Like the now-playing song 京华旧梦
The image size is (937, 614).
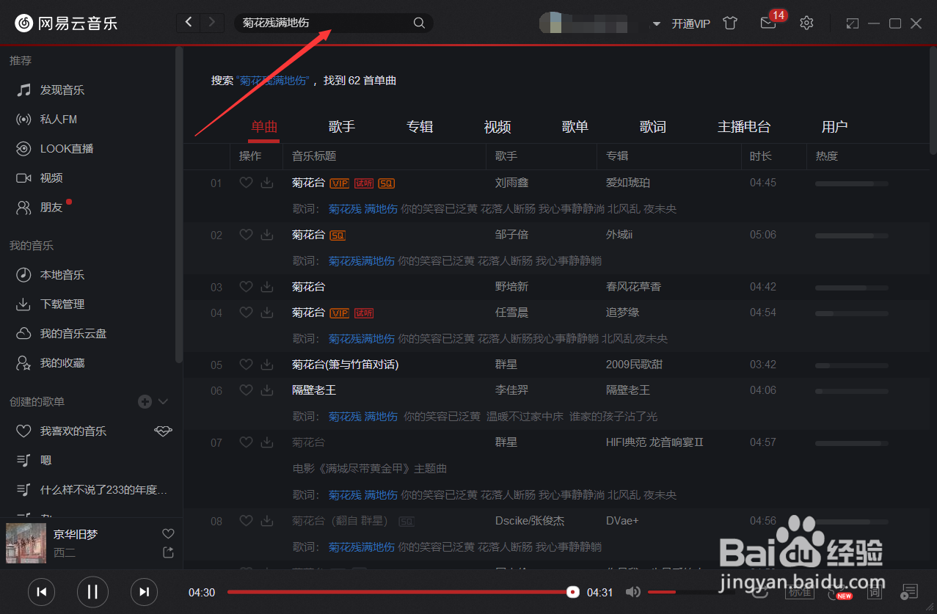(x=168, y=533)
